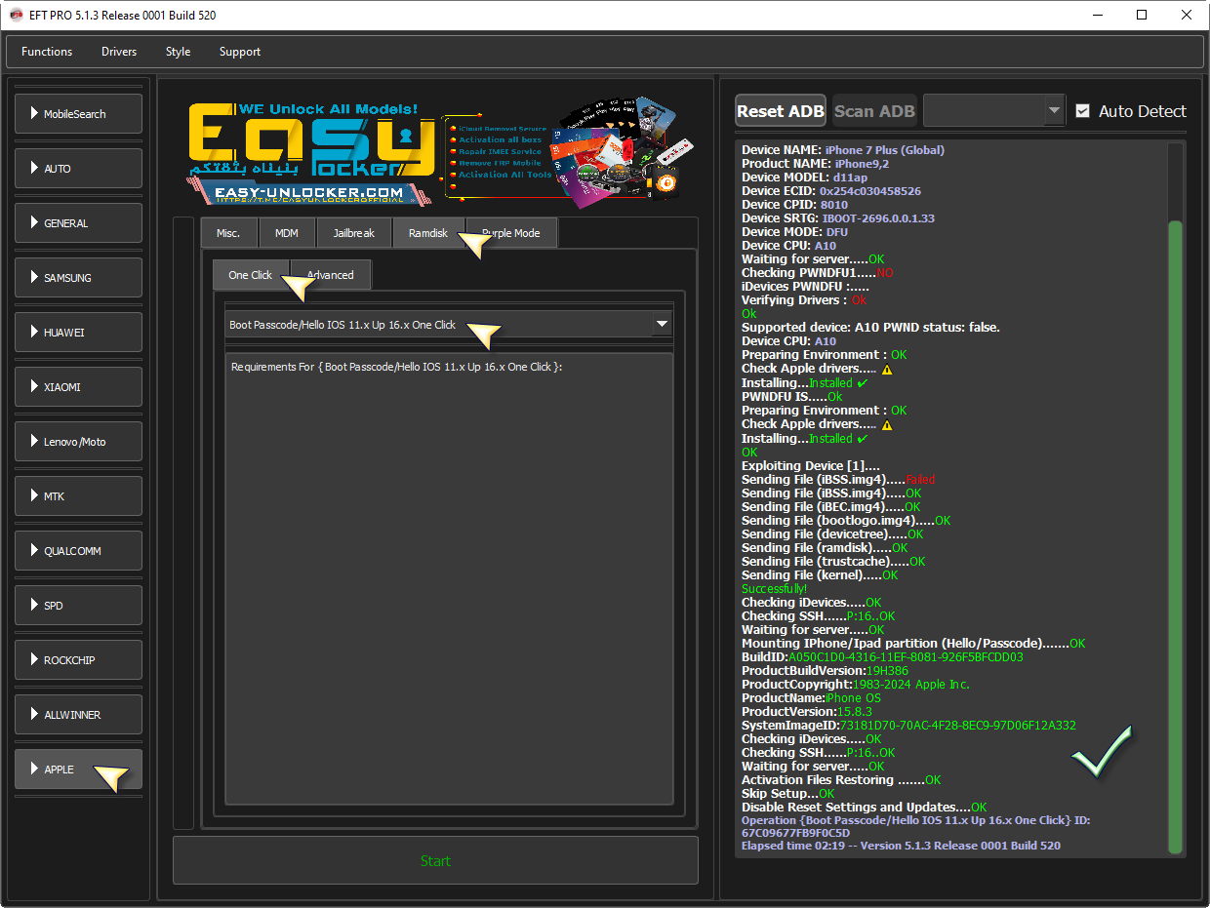Open the ADB device combo box
The image size is (1210, 908).
(993, 111)
